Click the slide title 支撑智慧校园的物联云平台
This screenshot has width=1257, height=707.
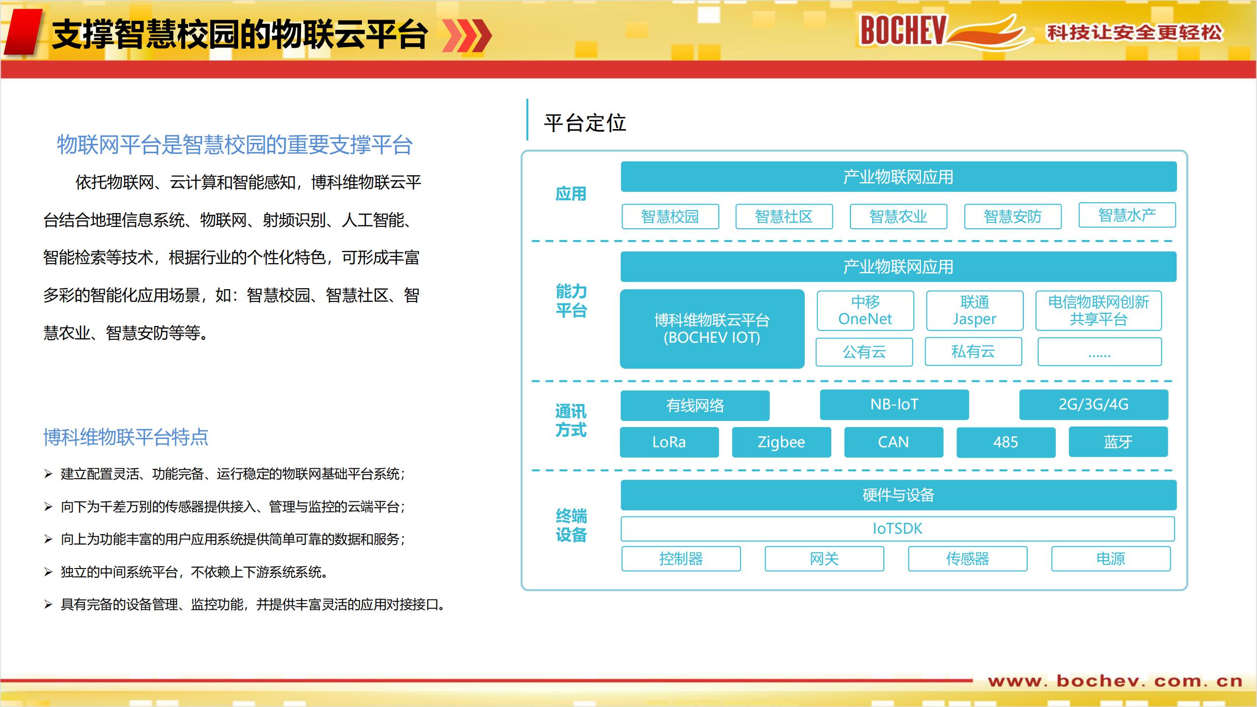pyautogui.click(x=240, y=35)
